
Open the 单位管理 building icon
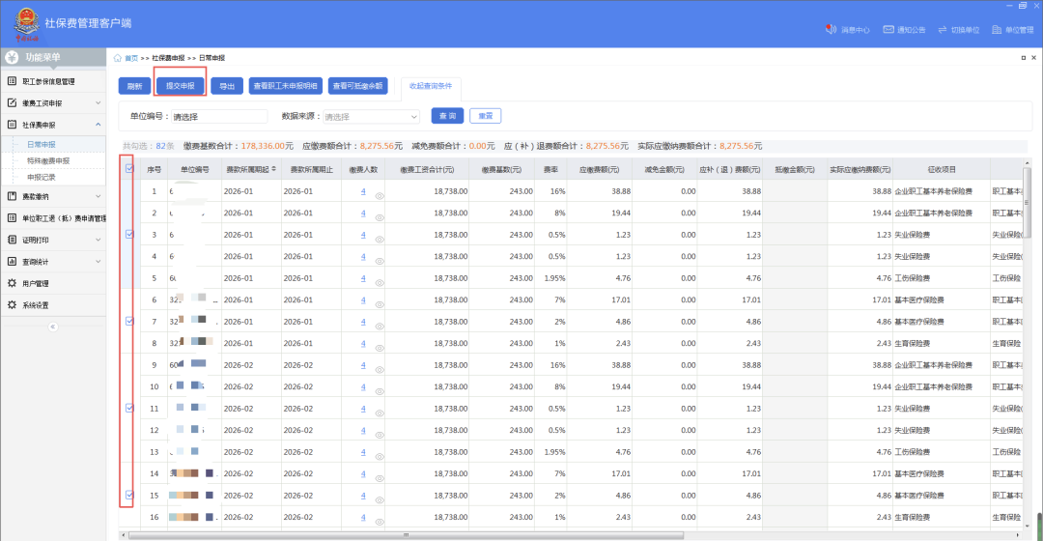(x=997, y=29)
